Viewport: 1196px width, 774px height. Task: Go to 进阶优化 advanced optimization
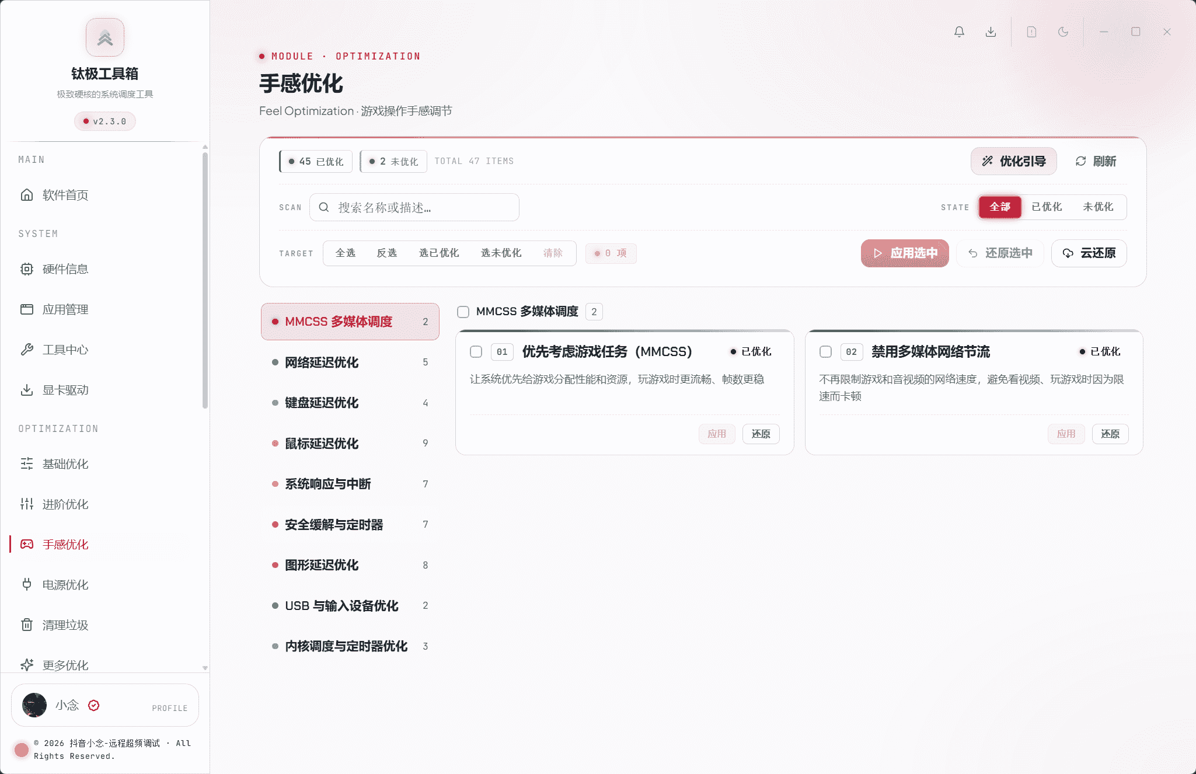click(105, 504)
